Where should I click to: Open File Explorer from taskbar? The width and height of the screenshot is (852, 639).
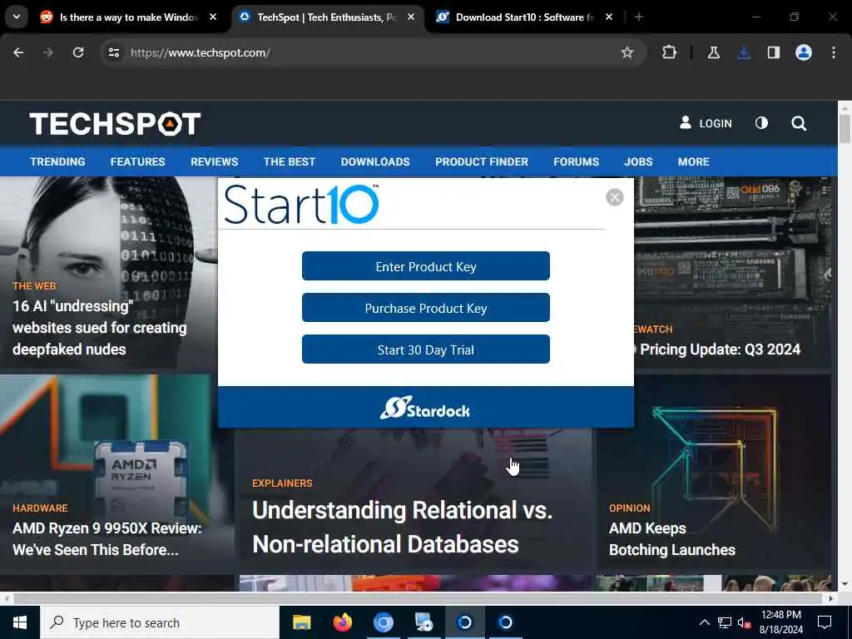click(x=301, y=622)
